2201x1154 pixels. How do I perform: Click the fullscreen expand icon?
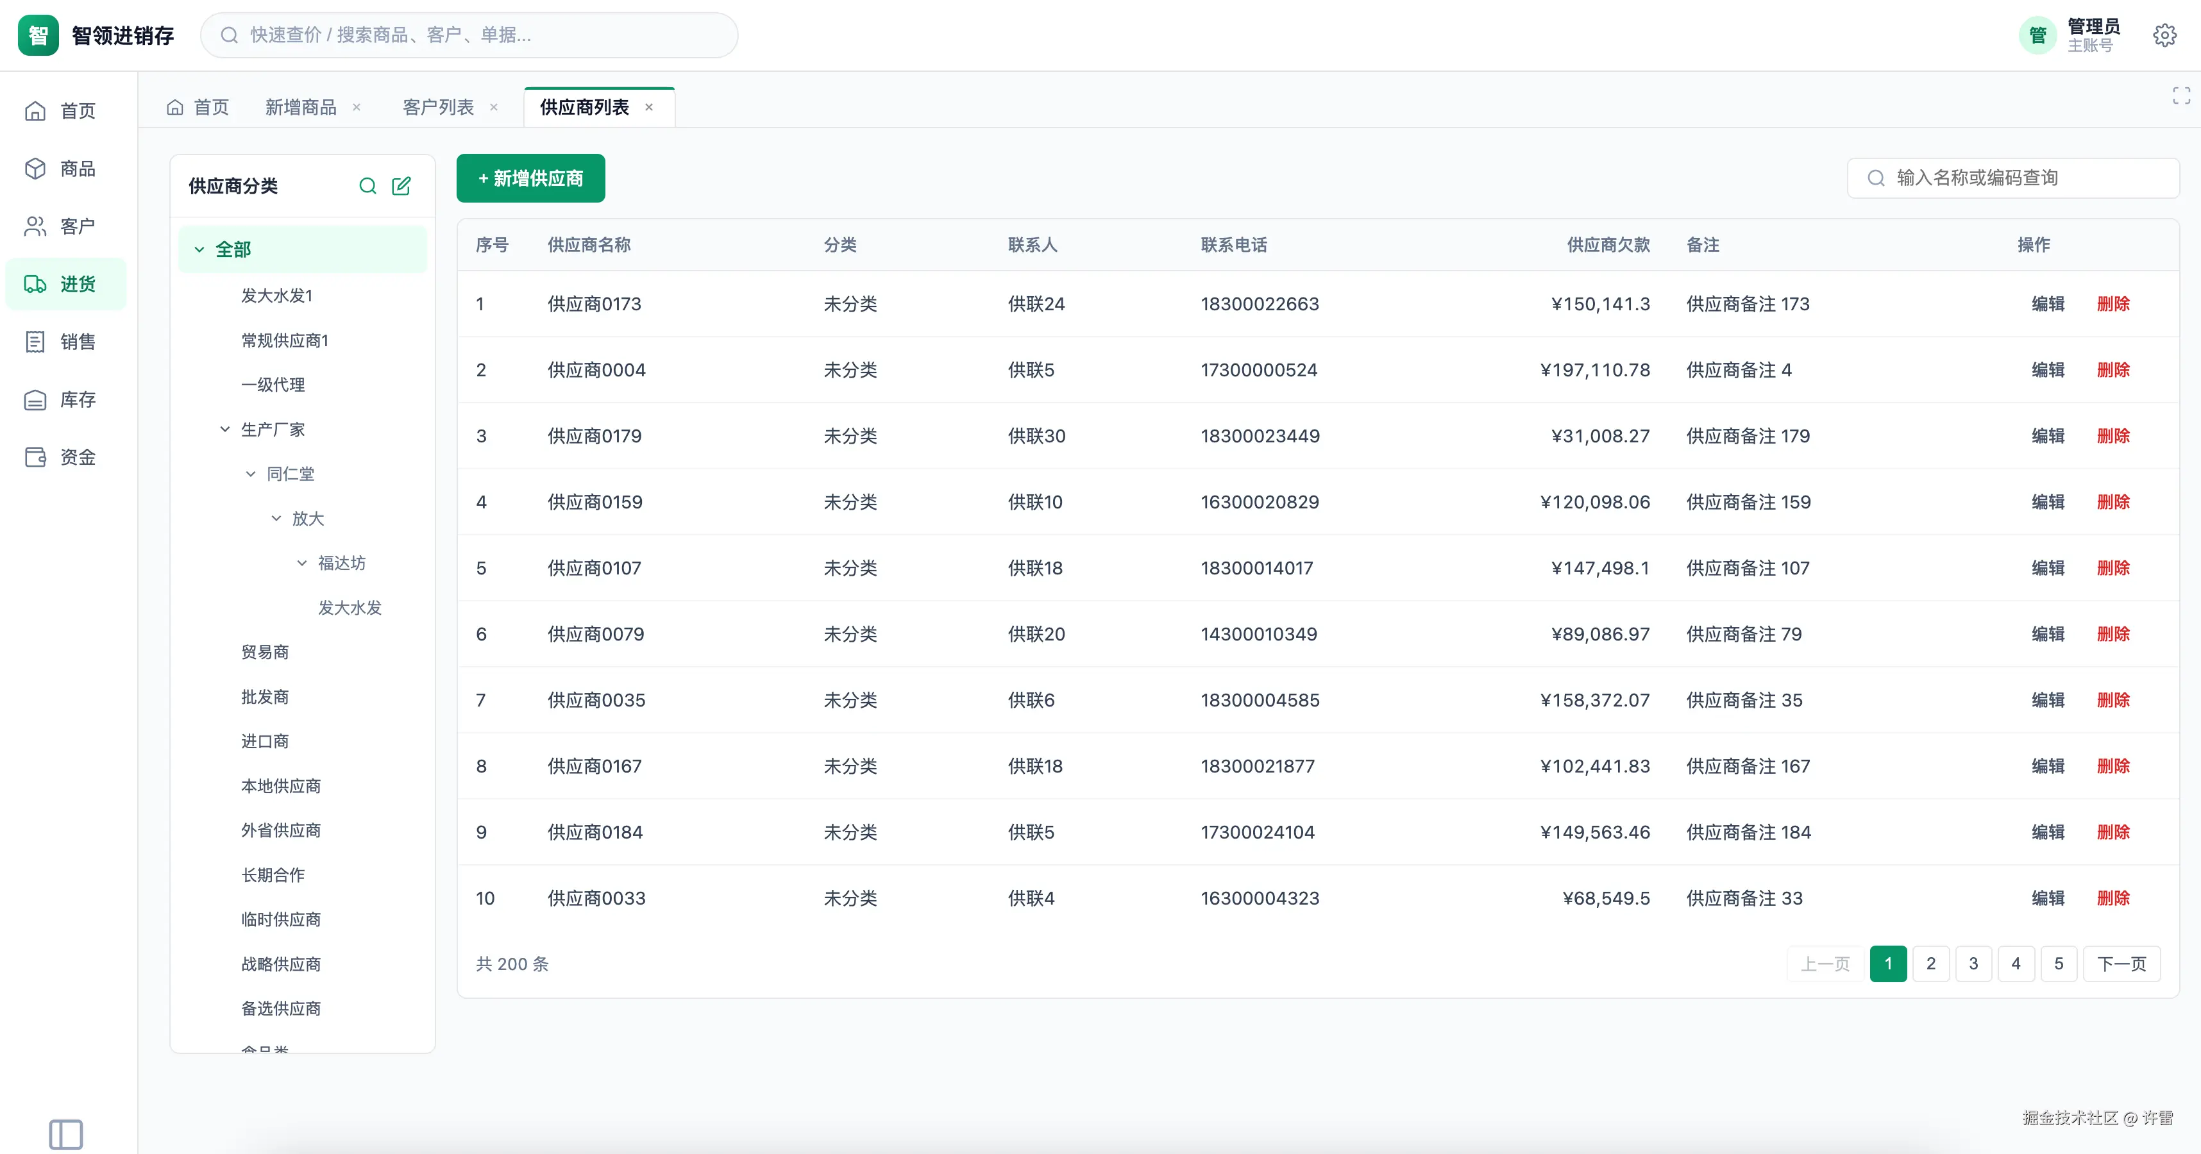click(2180, 96)
